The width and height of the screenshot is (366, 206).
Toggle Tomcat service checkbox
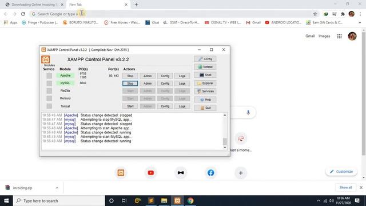click(x=49, y=106)
